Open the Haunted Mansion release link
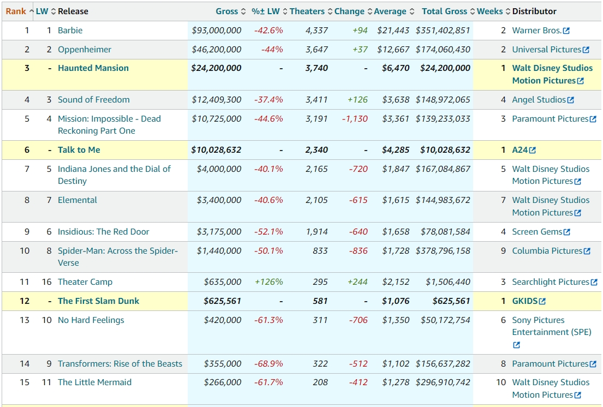The image size is (603, 407). [93, 68]
